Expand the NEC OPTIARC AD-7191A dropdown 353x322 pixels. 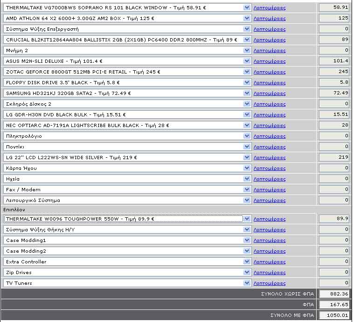click(x=127, y=125)
